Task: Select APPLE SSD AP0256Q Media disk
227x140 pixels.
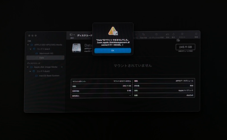Action: coord(48,45)
